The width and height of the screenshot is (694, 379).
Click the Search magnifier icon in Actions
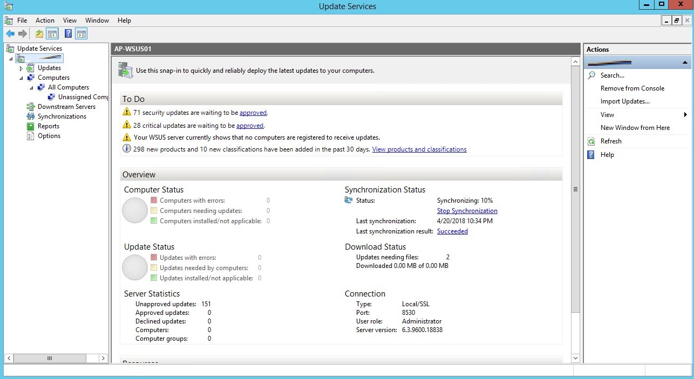click(x=591, y=75)
